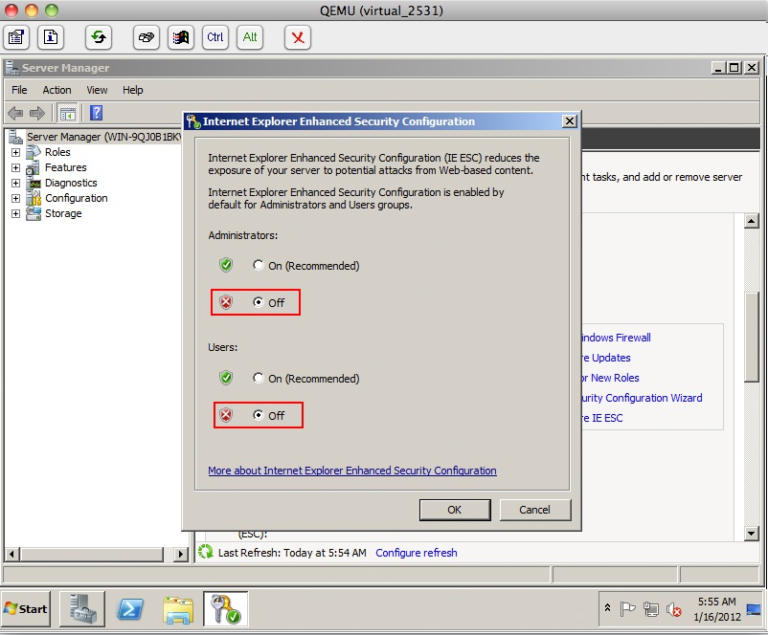Image resolution: width=768 pixels, height=635 pixels.
Task: Click the Start button
Action: click(27, 609)
